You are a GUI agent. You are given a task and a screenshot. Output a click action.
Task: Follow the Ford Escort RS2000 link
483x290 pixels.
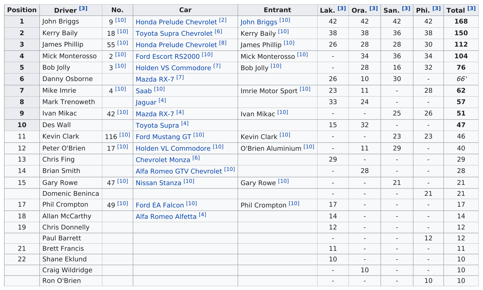pos(168,56)
